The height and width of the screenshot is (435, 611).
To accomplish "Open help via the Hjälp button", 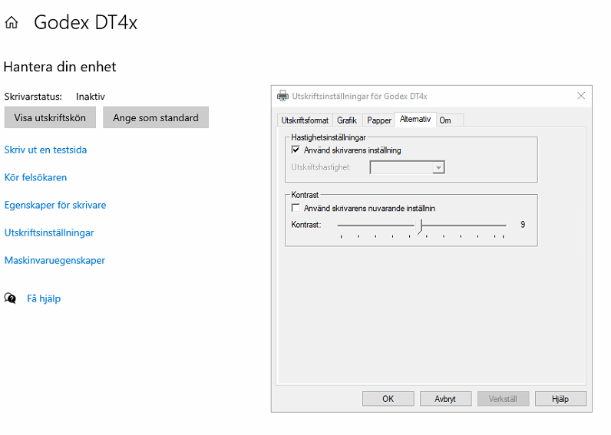I will tap(560, 399).
